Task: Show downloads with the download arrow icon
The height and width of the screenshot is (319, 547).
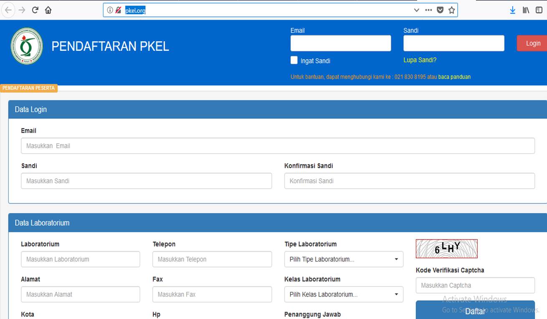Action: coord(512,10)
